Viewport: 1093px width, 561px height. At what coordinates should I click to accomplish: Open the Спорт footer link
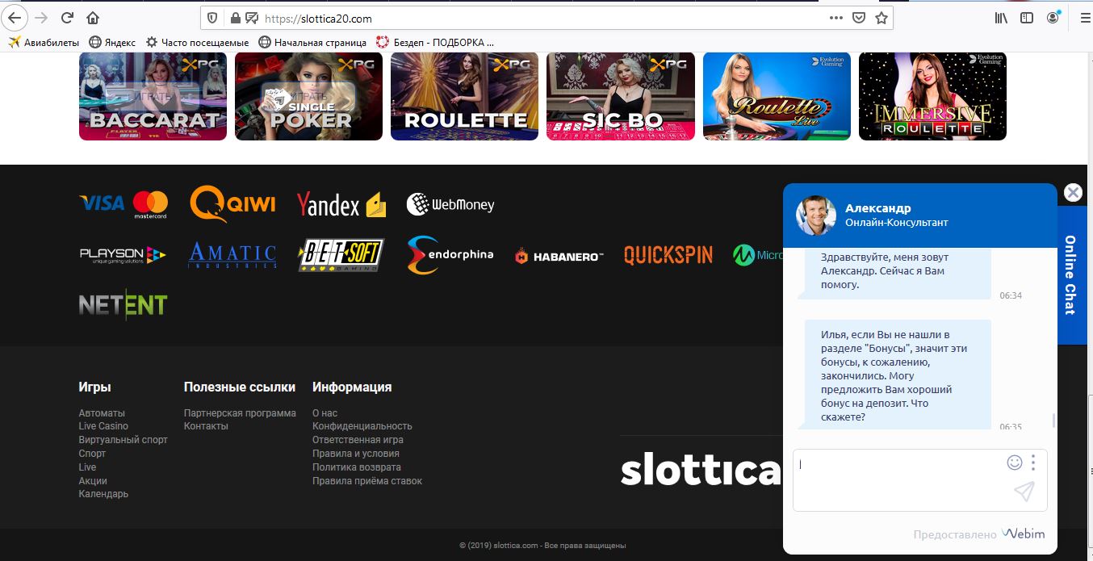92,454
